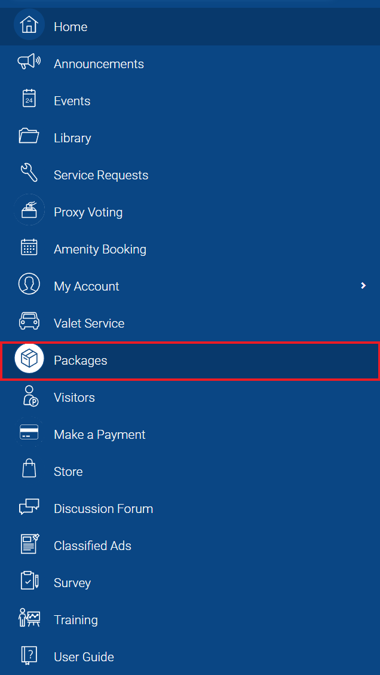Viewport: 380px width, 675px height.
Task: Open the User Guide link
Action: point(190,656)
